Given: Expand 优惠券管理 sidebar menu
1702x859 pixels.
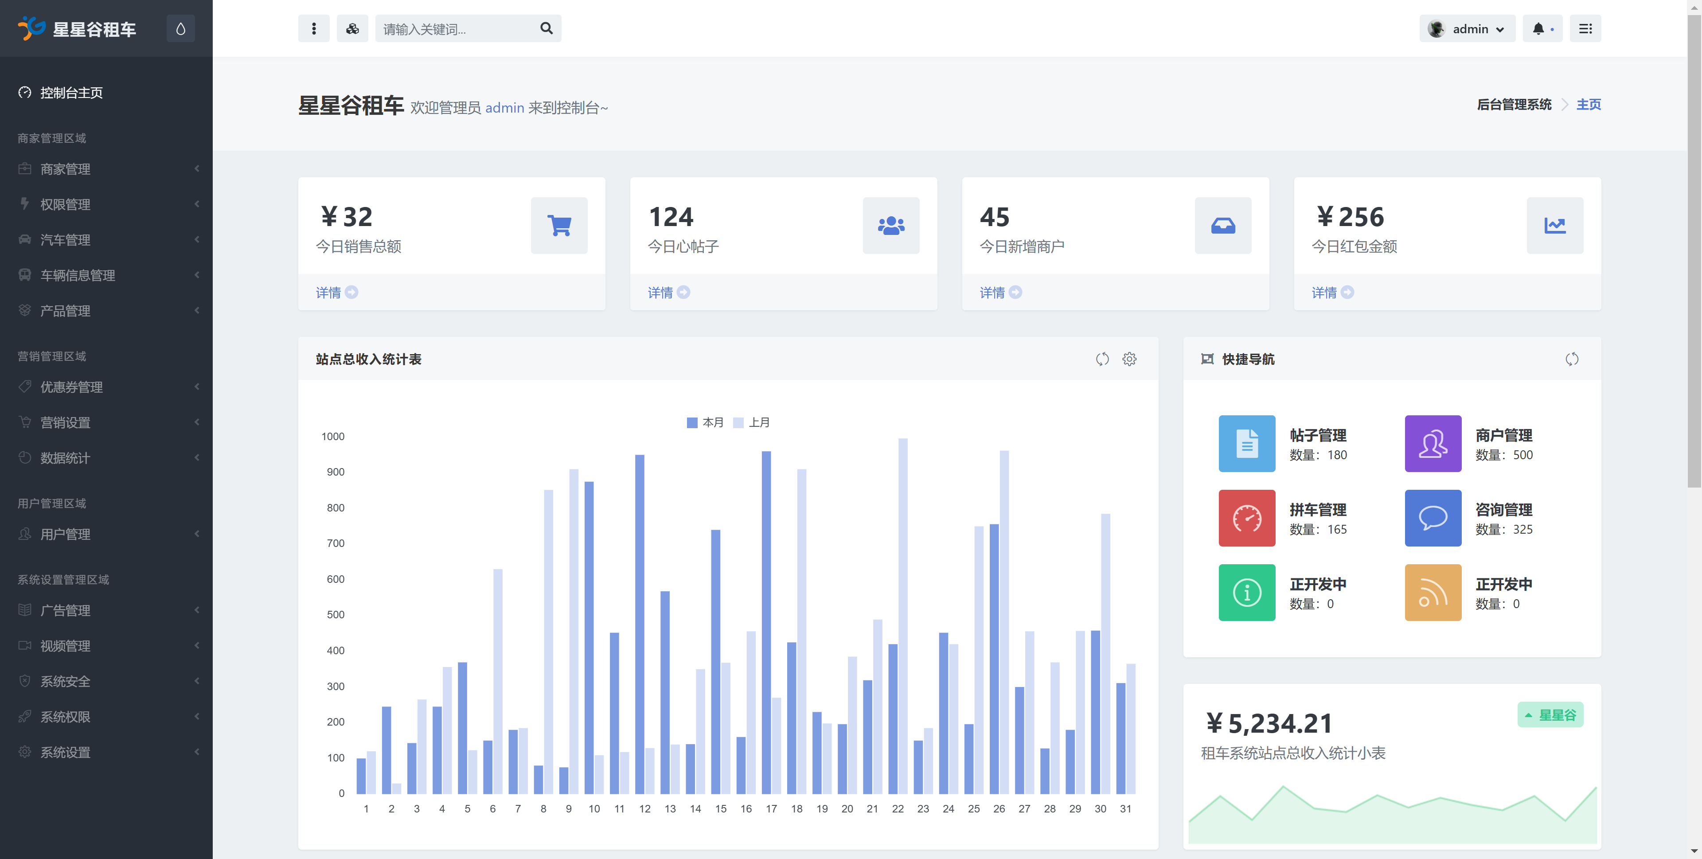Looking at the screenshot, I should 106,387.
